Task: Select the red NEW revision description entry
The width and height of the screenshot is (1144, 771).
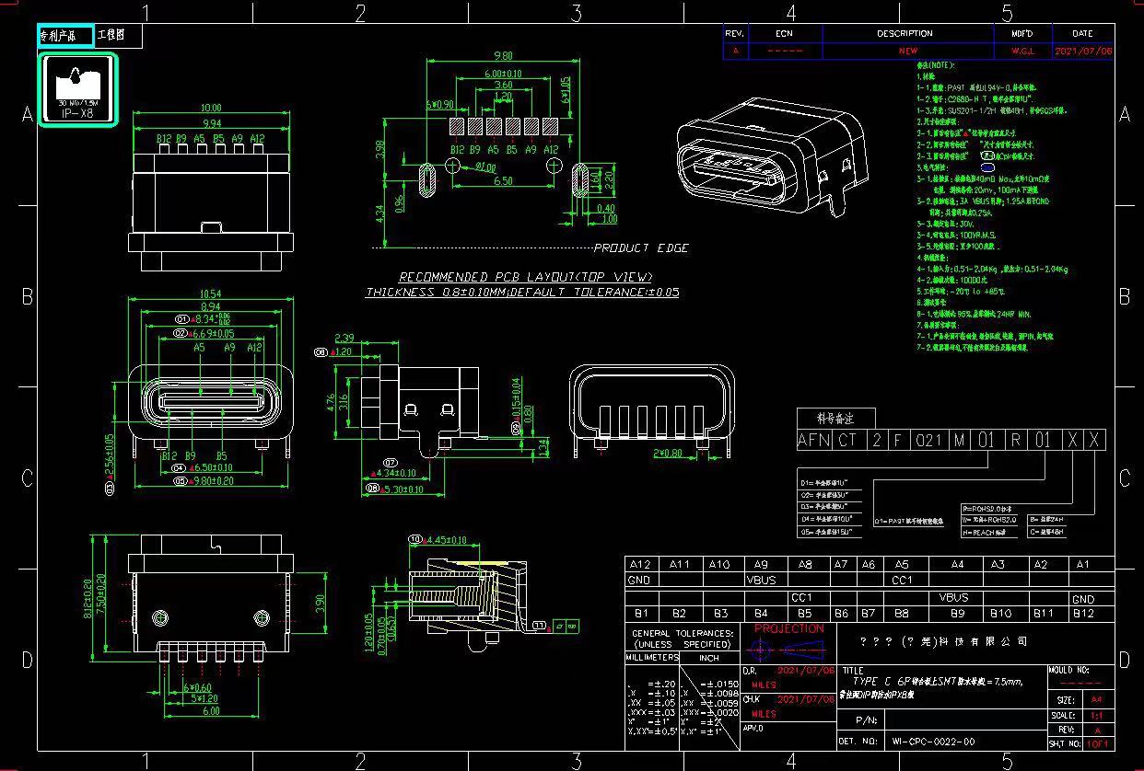Action: (907, 52)
